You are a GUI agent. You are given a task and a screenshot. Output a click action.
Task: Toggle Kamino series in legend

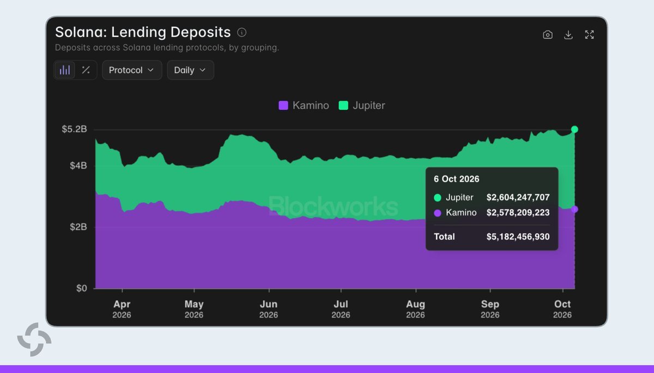tap(304, 105)
